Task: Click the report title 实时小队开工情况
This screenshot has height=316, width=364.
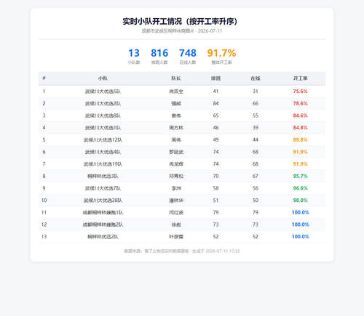Action: pos(152,21)
